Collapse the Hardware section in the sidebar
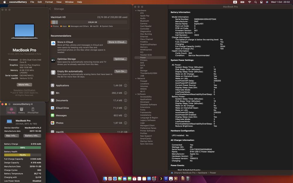The image size is (293, 183). (x=136, y=11)
